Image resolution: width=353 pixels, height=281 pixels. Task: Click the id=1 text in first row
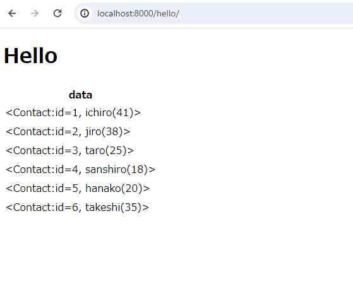point(67,112)
